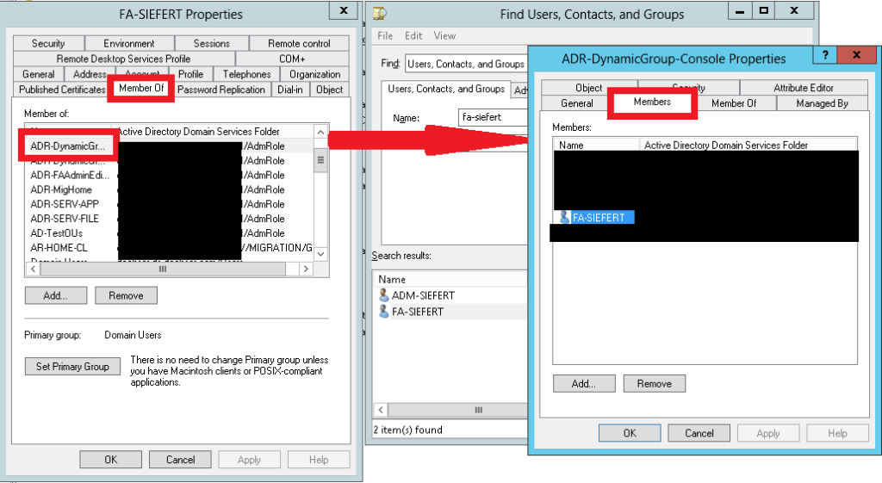This screenshot has height=483, width=882.
Task: Select the AD-TestOUs group row
Action: point(56,232)
